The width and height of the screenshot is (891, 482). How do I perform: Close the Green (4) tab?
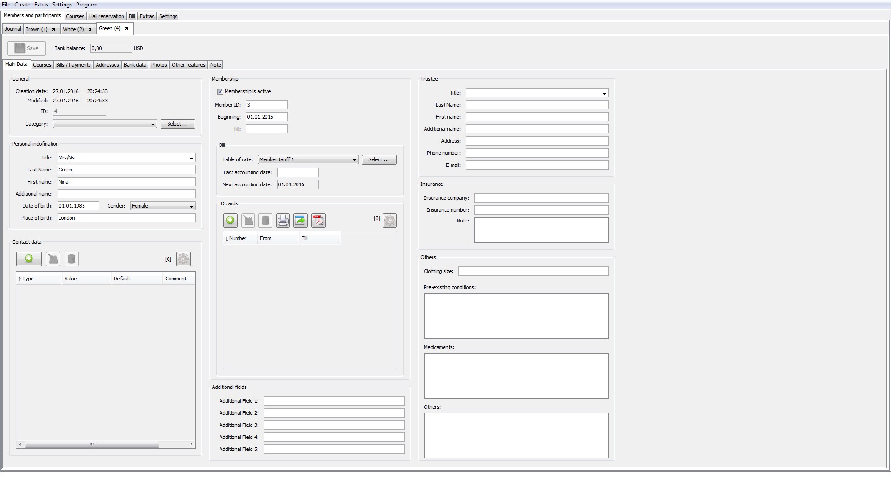pyautogui.click(x=127, y=28)
